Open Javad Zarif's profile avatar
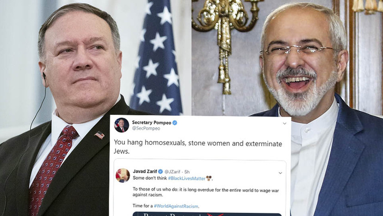The image size is (383, 216). [123, 175]
